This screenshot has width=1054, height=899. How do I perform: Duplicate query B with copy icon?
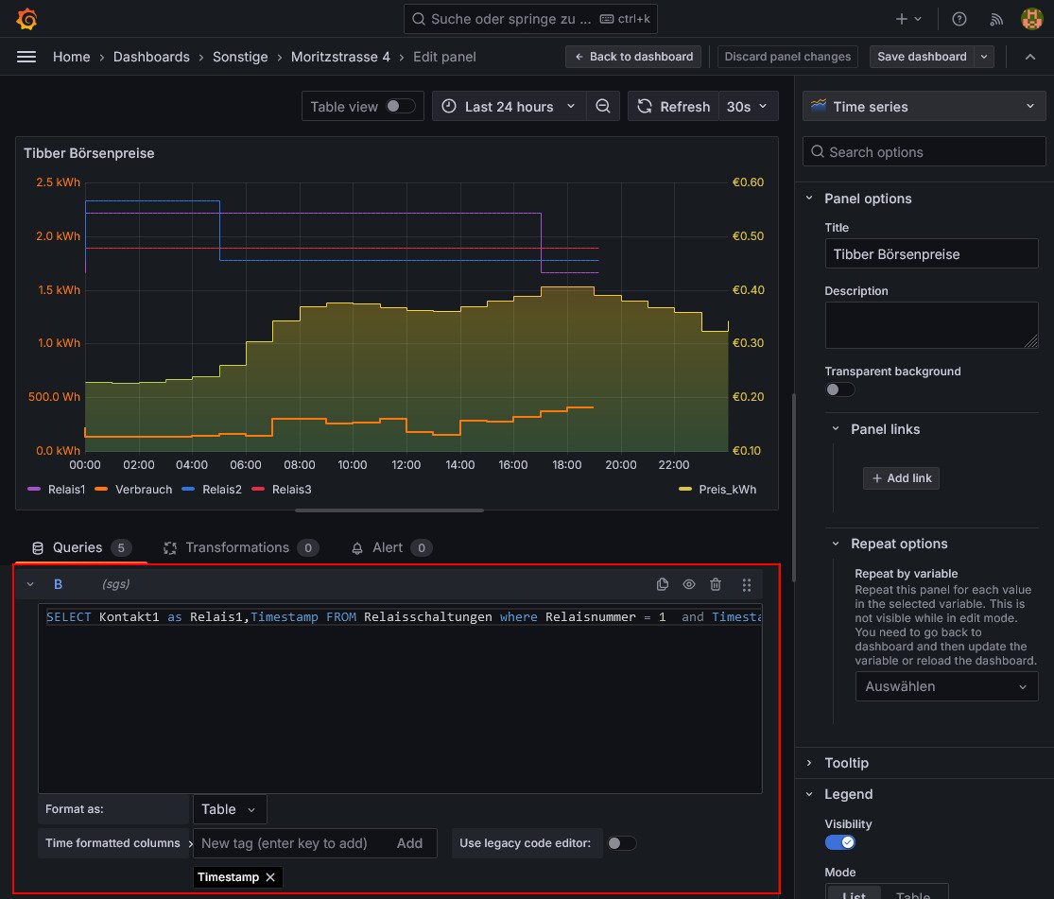coord(663,585)
